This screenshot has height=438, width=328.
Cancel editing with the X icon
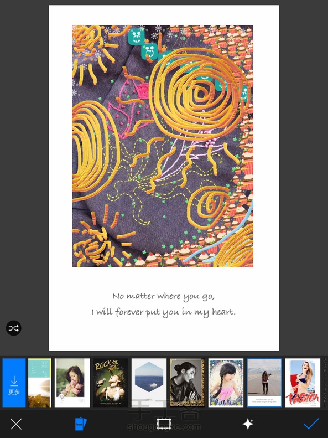coord(16,424)
